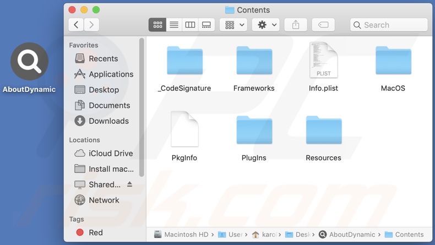Open the gear action menu
Image resolution: width=435 pixels, height=245 pixels.
click(x=266, y=25)
